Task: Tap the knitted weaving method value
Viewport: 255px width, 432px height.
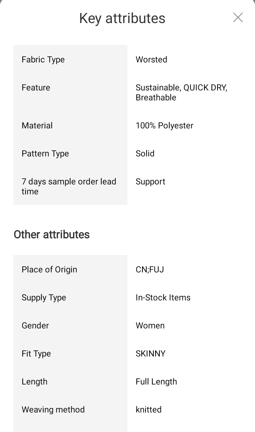Action: click(148, 410)
